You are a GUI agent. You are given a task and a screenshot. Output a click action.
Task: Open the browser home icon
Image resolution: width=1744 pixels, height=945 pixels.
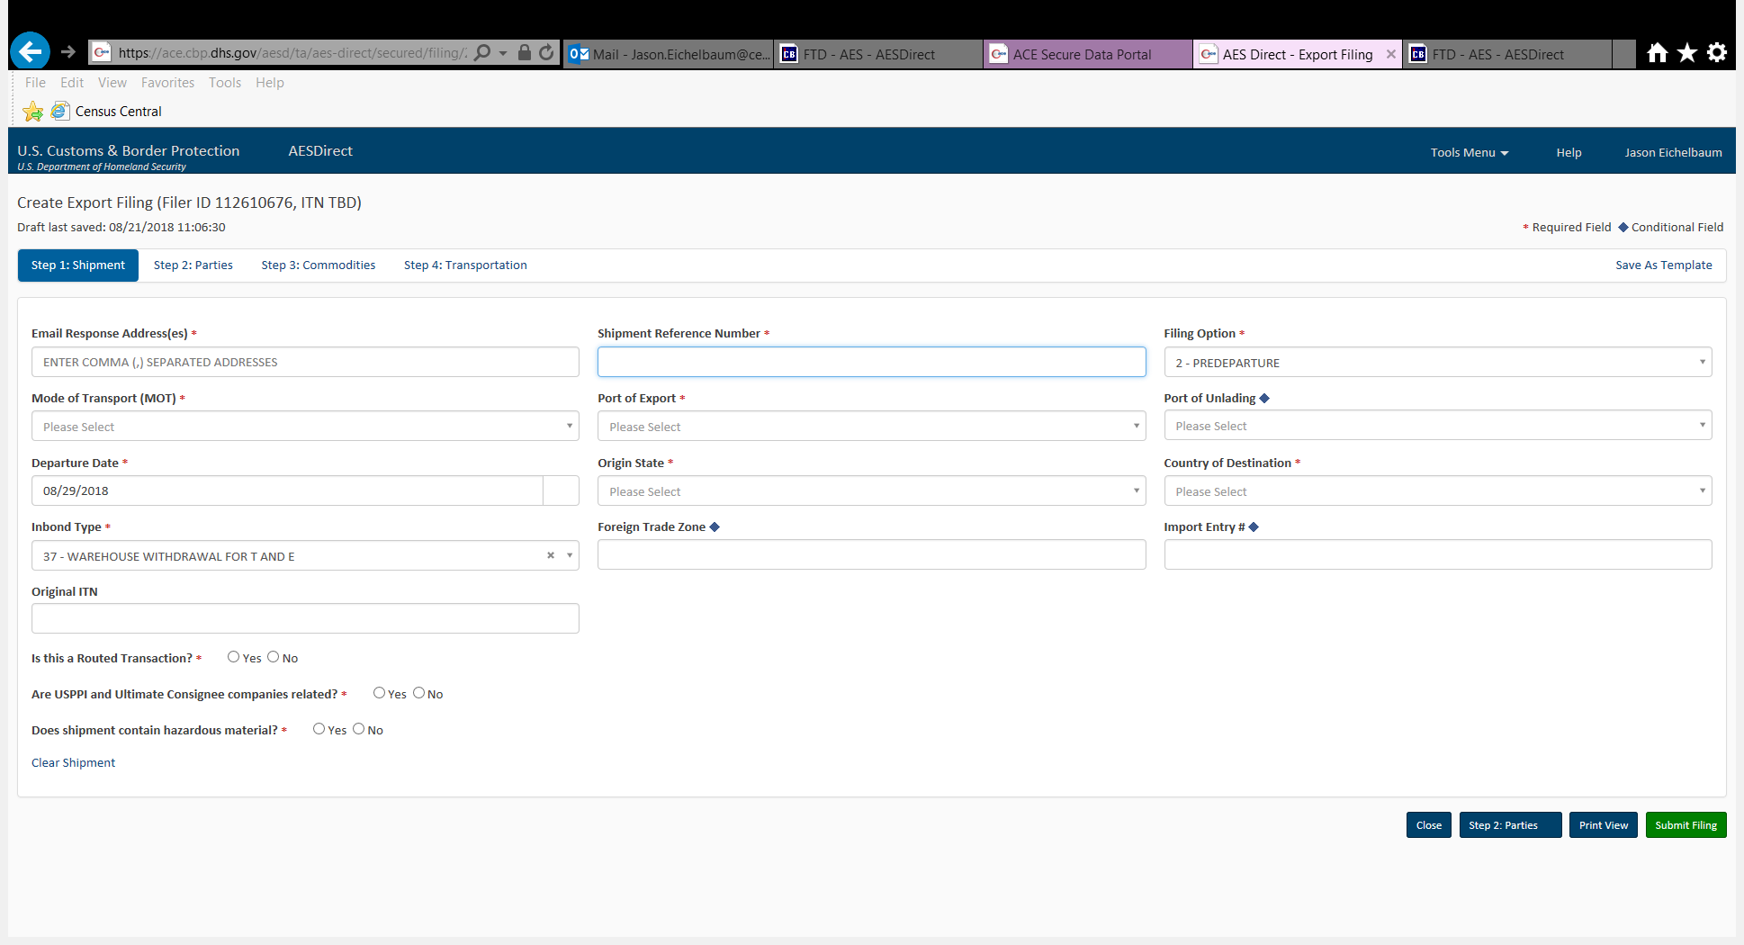pyautogui.click(x=1657, y=53)
